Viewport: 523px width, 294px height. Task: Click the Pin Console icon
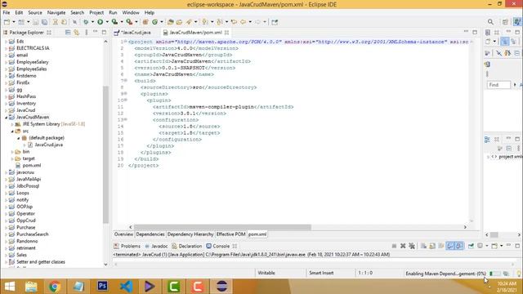tap(471, 246)
